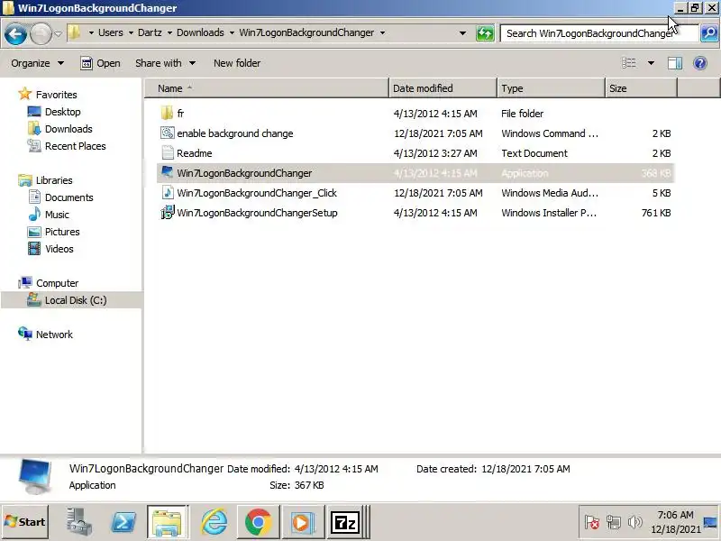The height and width of the screenshot is (541, 721).
Task: Select Win7LogonBackgroundChangerSetup installer icon
Action: click(x=168, y=212)
